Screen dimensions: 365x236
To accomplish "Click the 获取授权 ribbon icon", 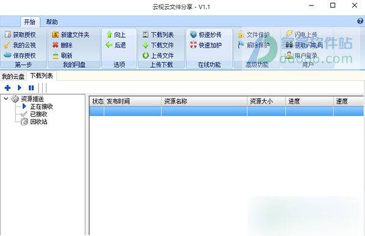I will click(x=8, y=35).
